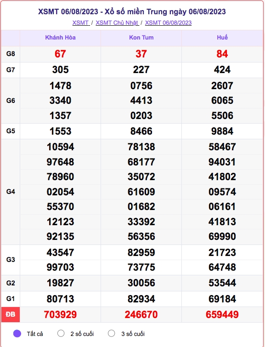This screenshot has height=347, width=265.
Task: Click the G1 row label
Action: (x=11, y=299)
